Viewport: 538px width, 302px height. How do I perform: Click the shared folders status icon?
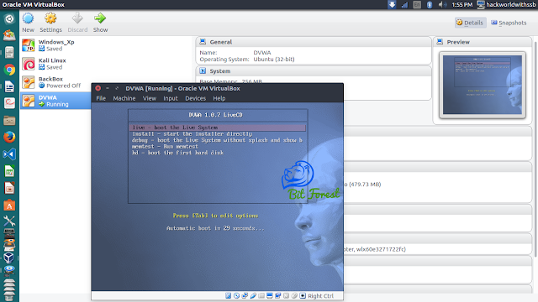click(261, 295)
